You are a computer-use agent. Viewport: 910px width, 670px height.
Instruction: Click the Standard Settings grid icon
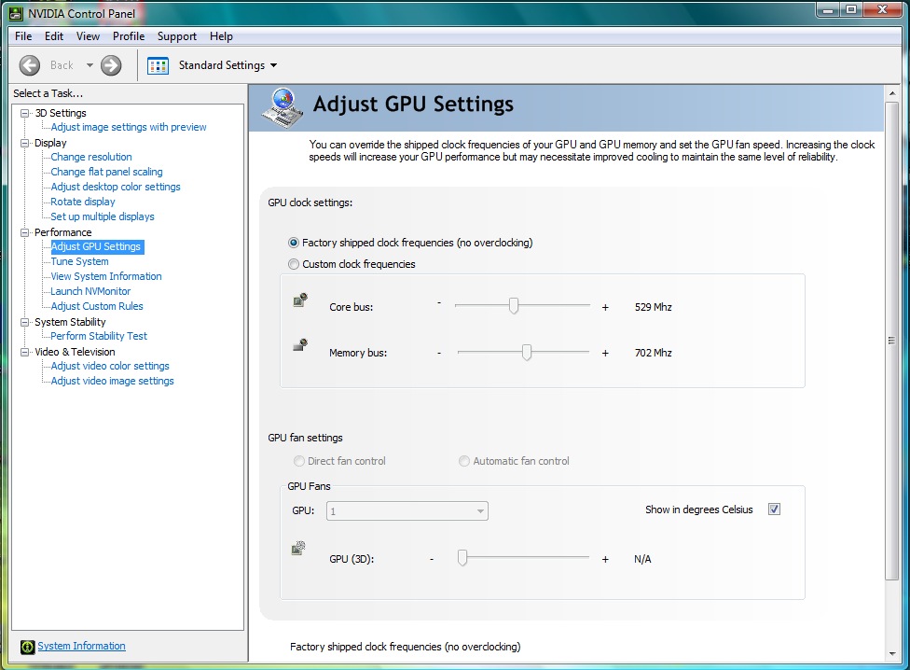pos(158,65)
